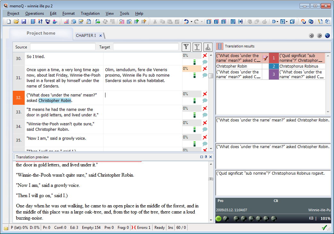Close the CHAPTER I tab

coord(101,36)
